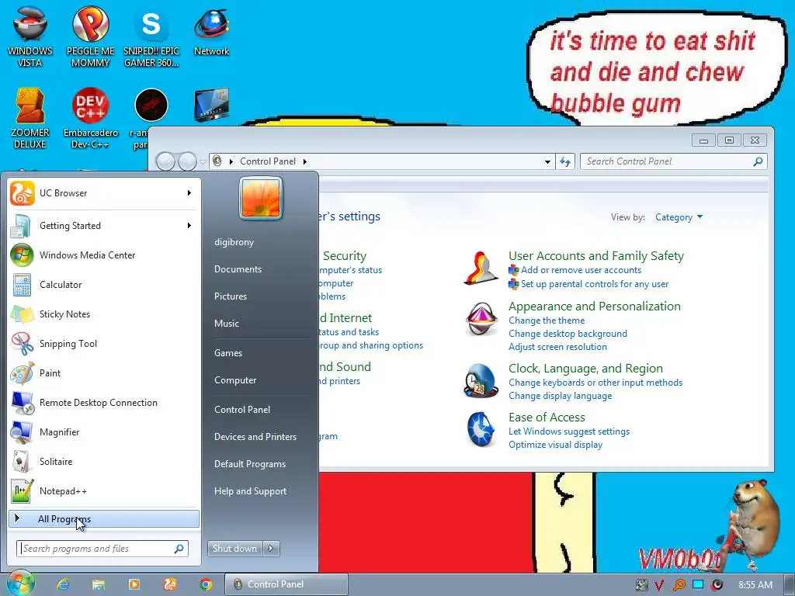
Task: Open Computer from the Start menu
Action: (x=235, y=380)
